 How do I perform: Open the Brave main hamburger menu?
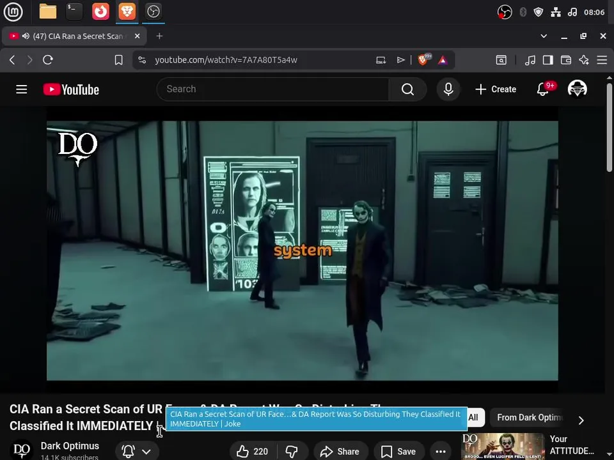[x=602, y=60]
